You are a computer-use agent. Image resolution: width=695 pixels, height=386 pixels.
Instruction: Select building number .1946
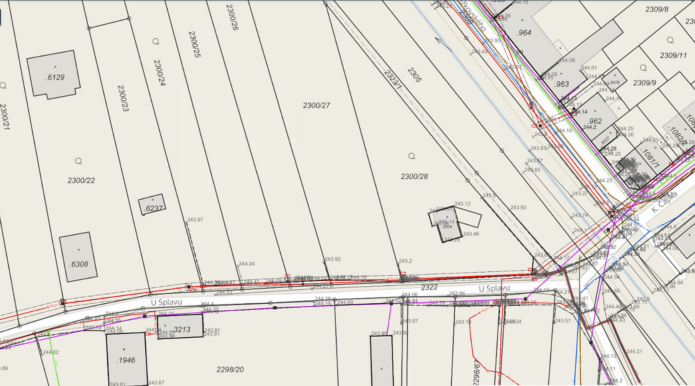pyautogui.click(x=126, y=360)
